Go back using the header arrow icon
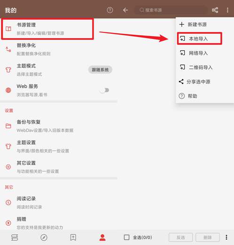The image size is (234, 245). 125,10
